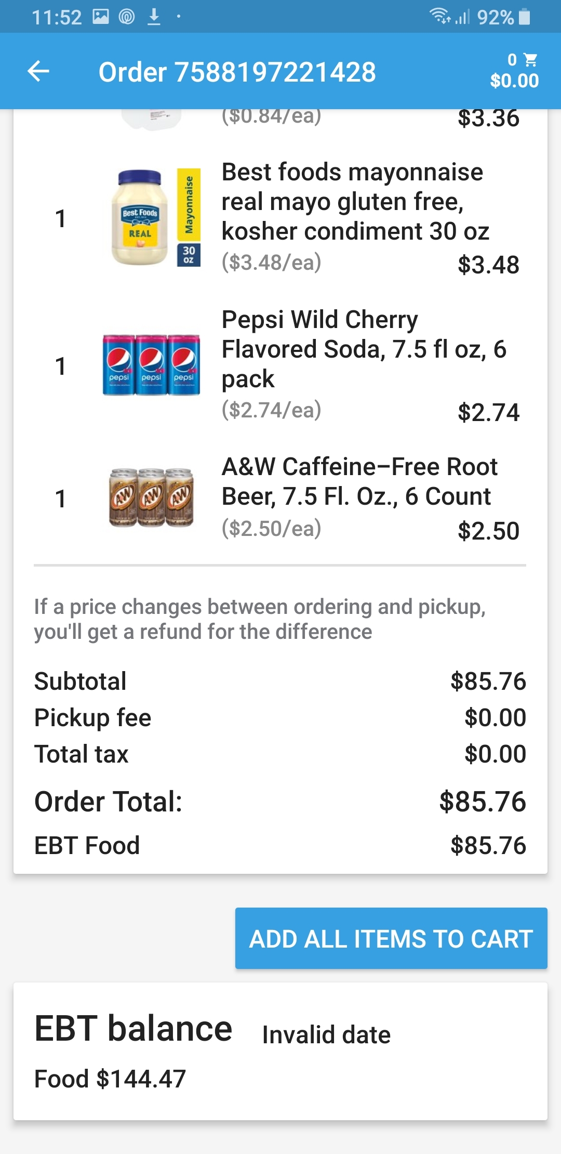The image size is (561, 1154).
Task: Tap the back arrow icon
Action: 38,71
